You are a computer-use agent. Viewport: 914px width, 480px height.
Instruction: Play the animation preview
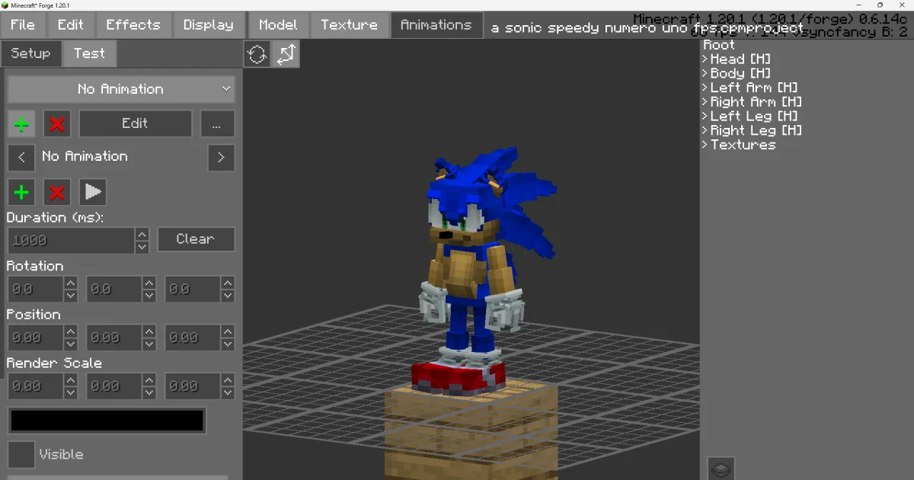93,192
